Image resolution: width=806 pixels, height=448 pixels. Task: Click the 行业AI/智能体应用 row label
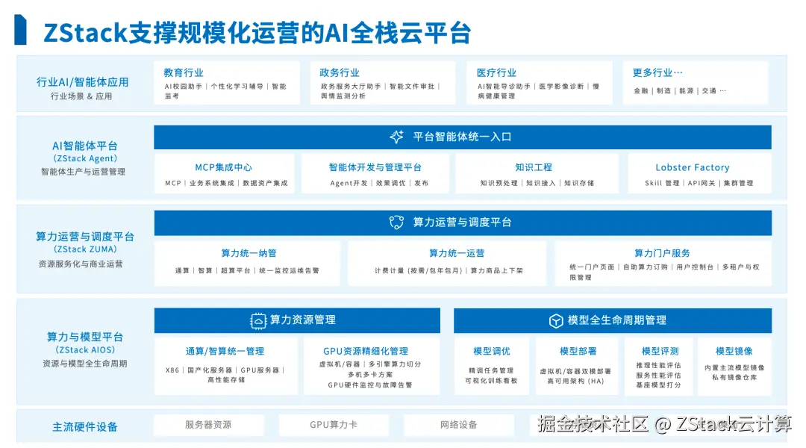[82, 82]
